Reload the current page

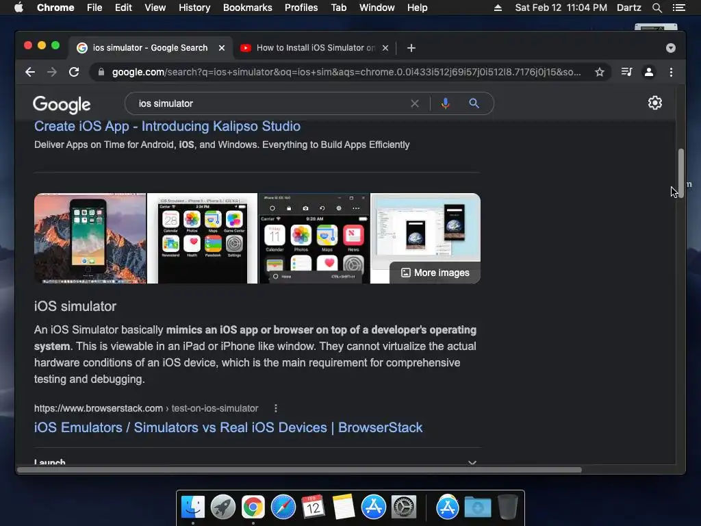[74, 72]
